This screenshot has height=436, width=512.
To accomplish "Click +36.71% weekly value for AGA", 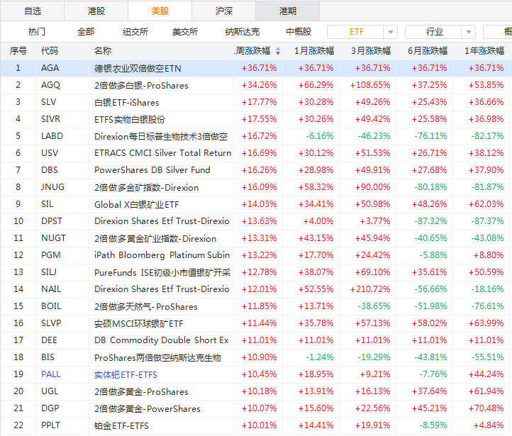I will pyautogui.click(x=260, y=68).
